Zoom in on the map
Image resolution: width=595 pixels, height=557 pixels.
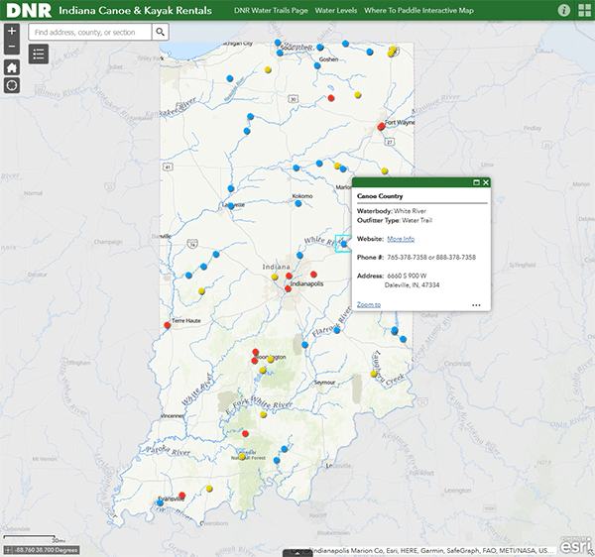(11, 32)
